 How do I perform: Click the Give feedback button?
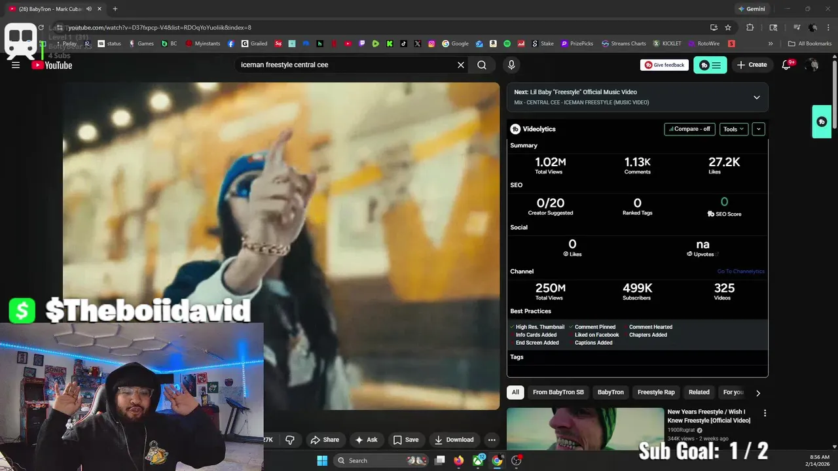click(664, 65)
